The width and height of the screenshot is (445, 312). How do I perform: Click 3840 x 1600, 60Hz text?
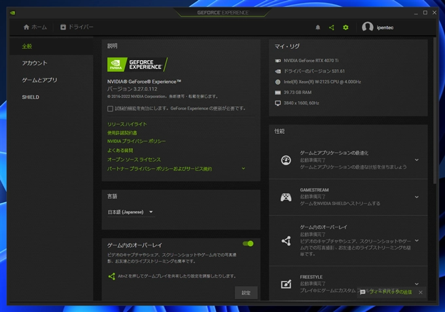[302, 103]
